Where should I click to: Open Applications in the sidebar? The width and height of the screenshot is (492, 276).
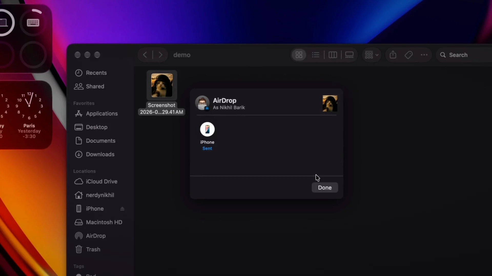tap(102, 113)
